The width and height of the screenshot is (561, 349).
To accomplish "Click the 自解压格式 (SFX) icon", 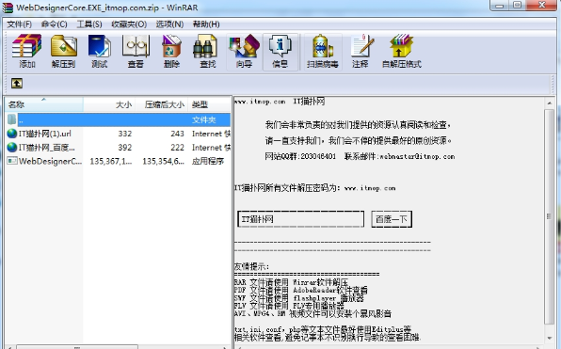I will (401, 46).
